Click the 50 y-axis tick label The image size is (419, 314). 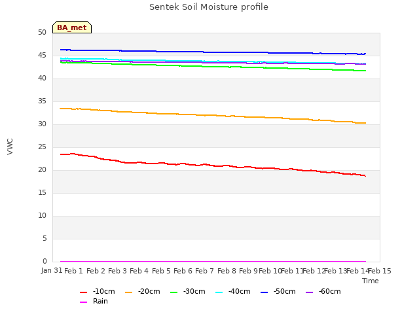[x=42, y=32]
